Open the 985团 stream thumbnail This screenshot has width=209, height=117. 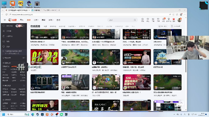[x=160, y=57]
